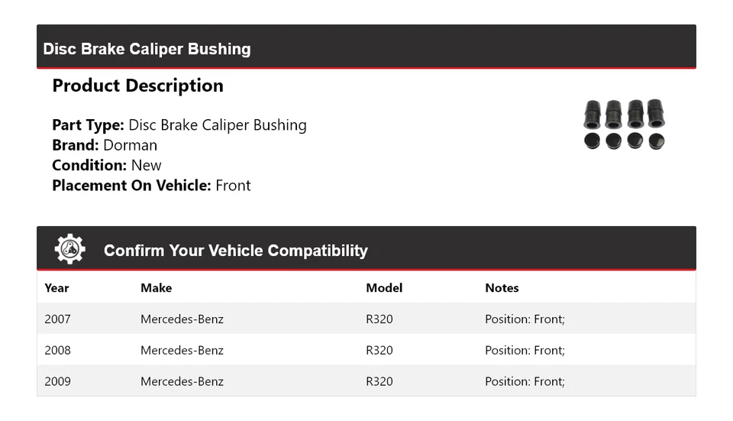Screen dimensions: 733x421
Task: Select the 2008 year cell
Action: point(57,350)
